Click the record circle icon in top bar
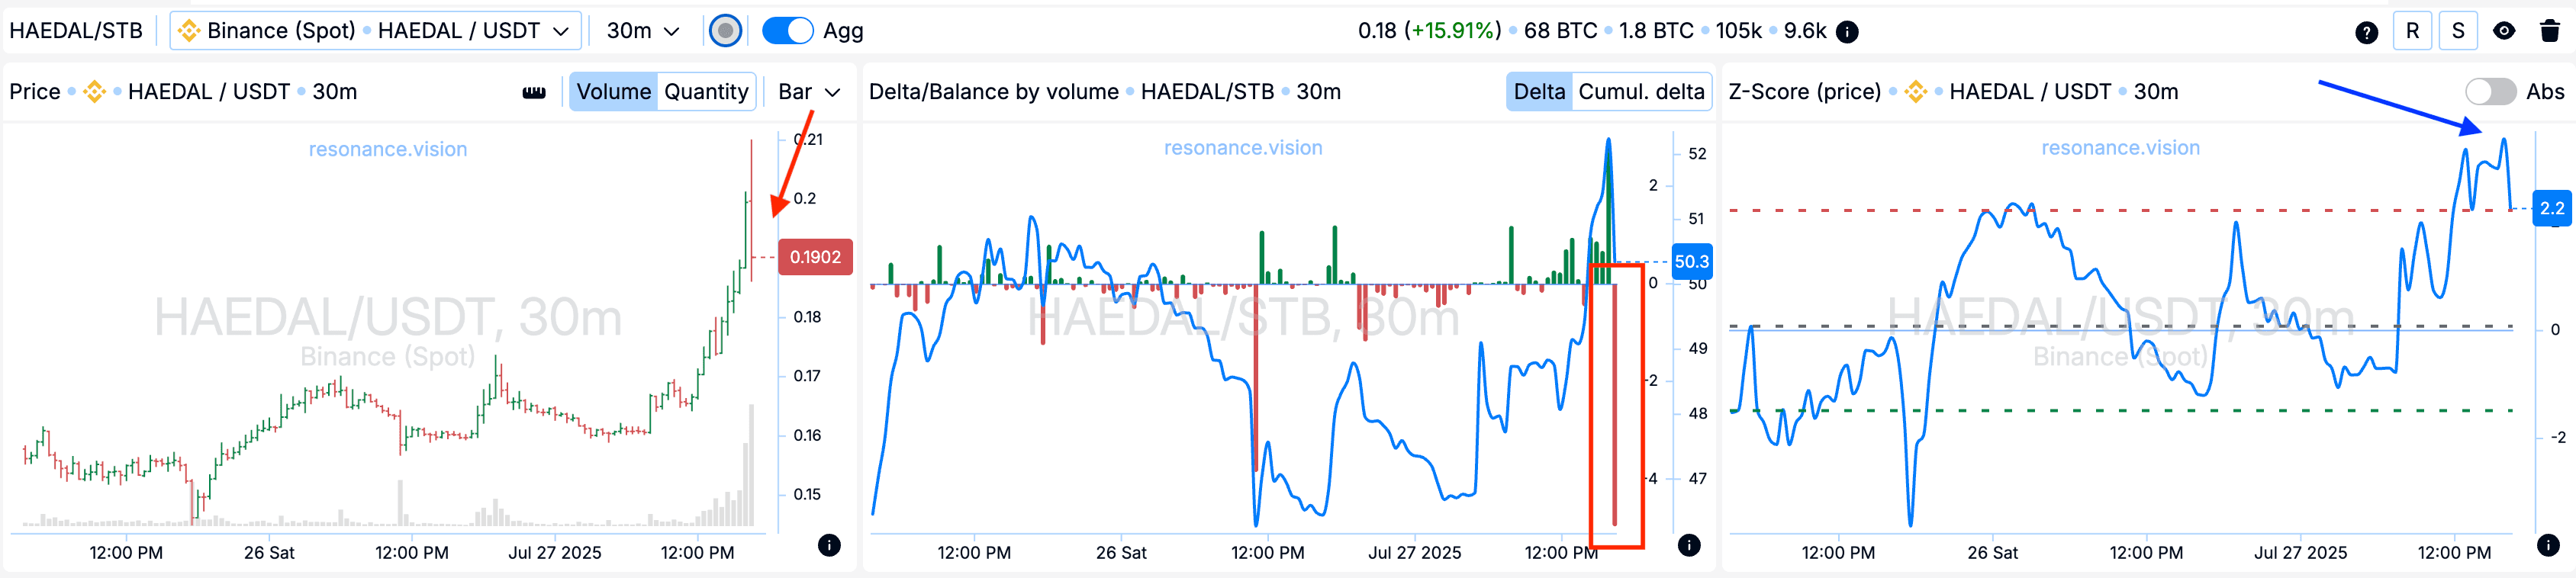The height and width of the screenshot is (578, 2576). [725, 31]
